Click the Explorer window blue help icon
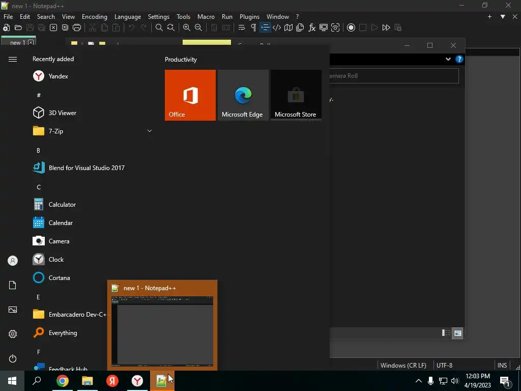The width and height of the screenshot is (521, 391). point(459,59)
